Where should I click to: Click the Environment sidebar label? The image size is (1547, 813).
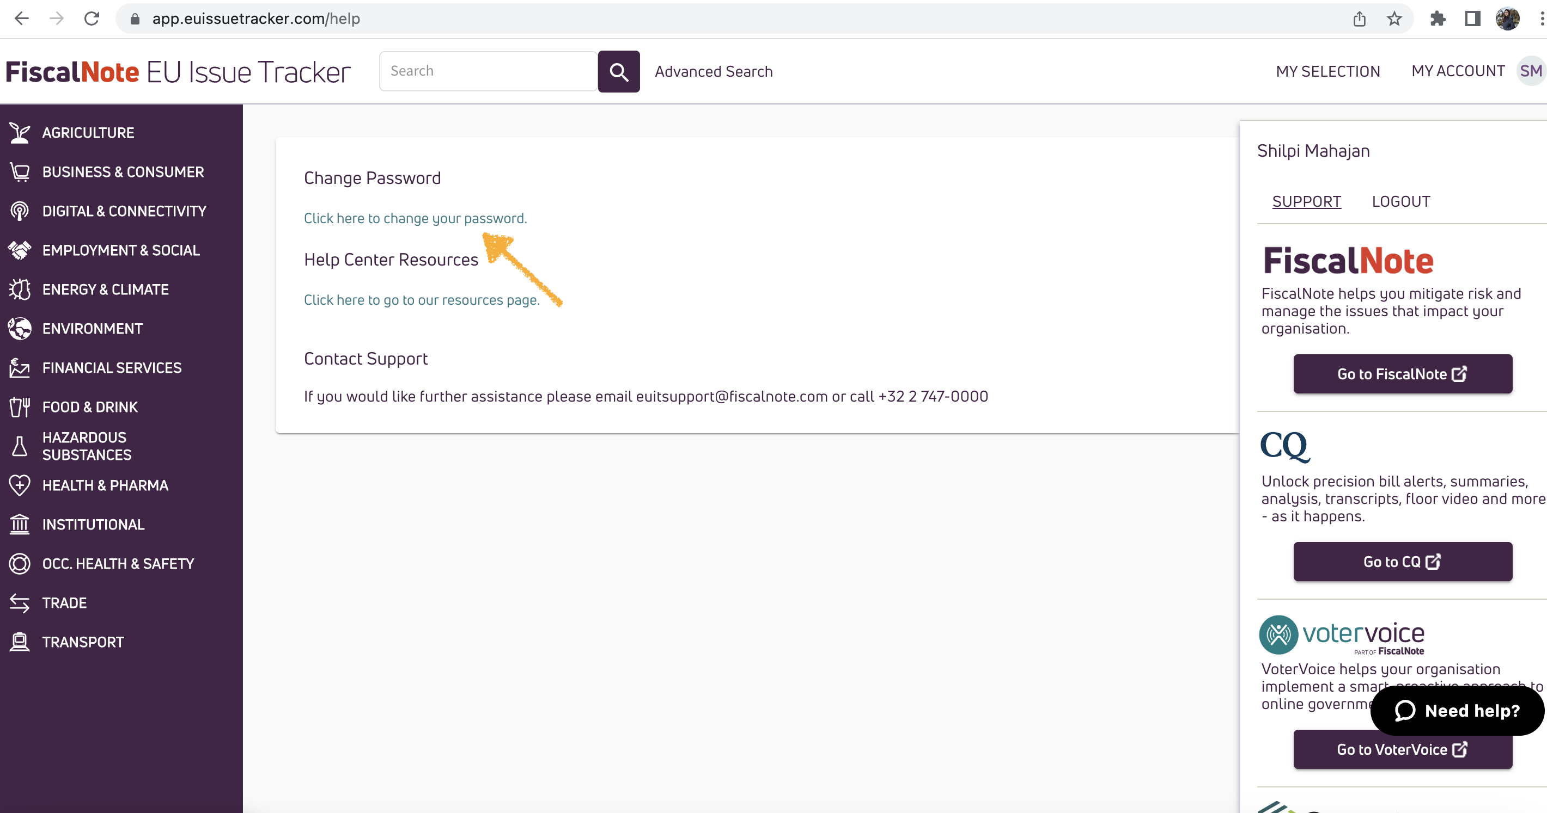click(93, 329)
